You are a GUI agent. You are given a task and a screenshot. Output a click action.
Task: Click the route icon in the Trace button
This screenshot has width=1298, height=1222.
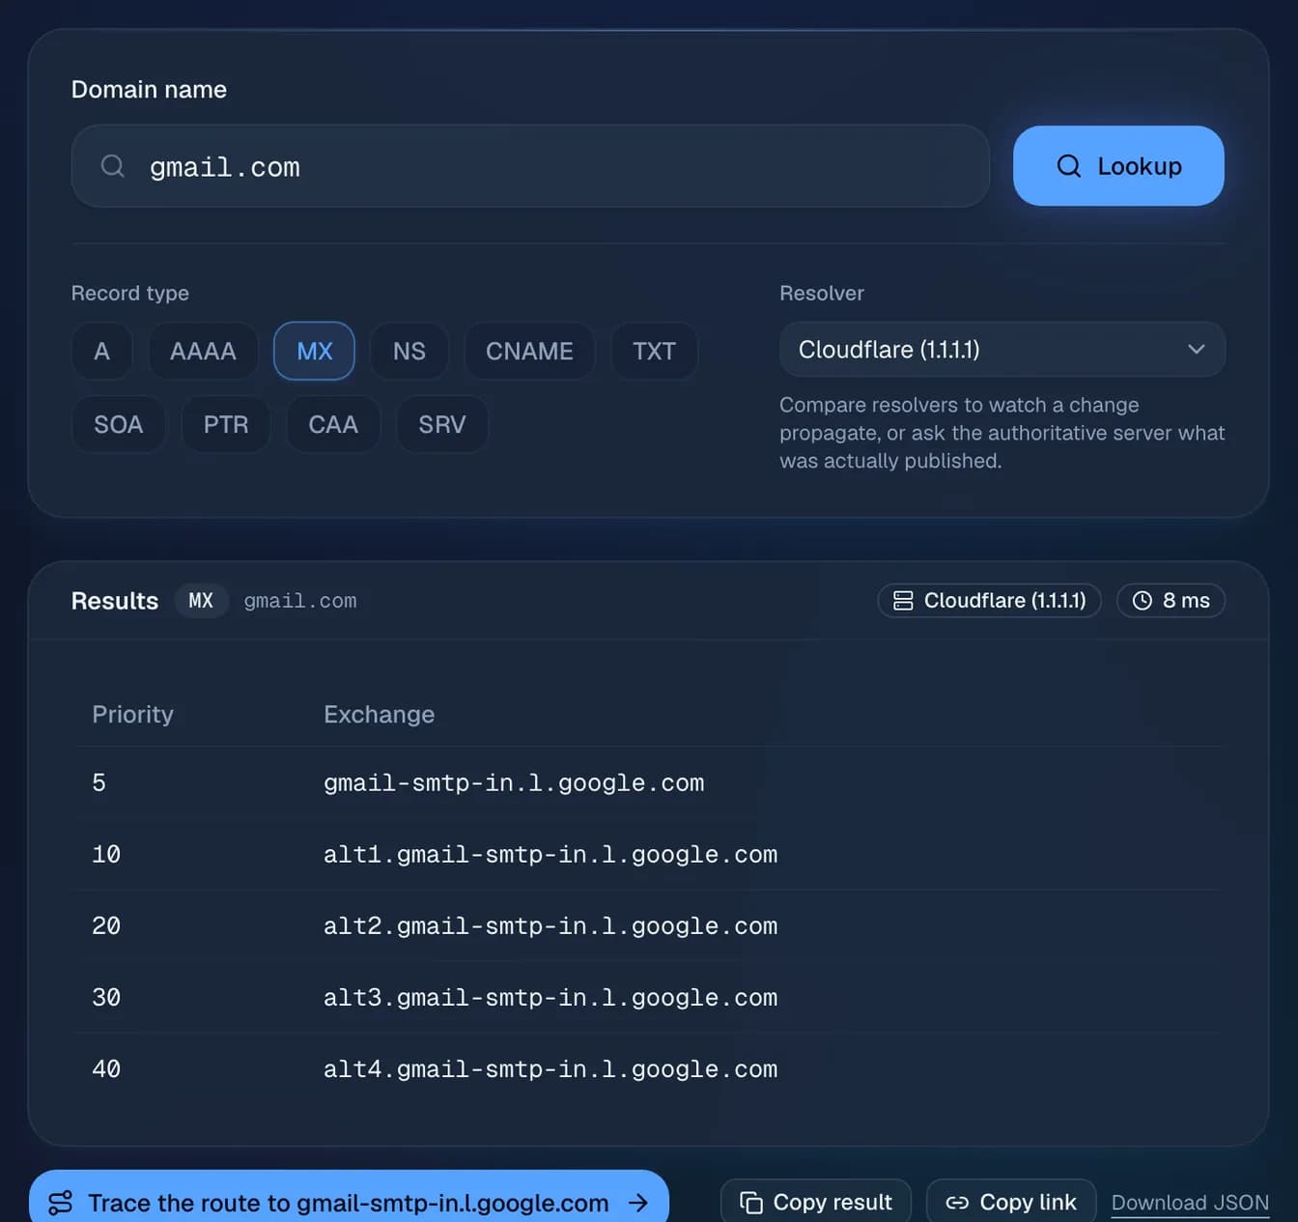[x=61, y=1203]
